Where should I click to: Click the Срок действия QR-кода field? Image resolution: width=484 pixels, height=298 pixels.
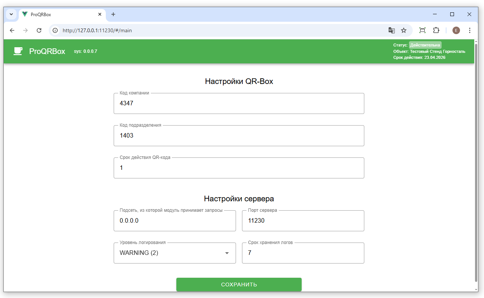pyautogui.click(x=239, y=168)
